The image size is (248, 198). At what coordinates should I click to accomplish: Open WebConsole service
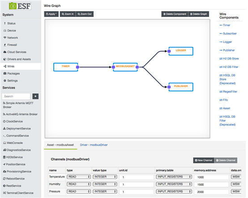pos(13,143)
